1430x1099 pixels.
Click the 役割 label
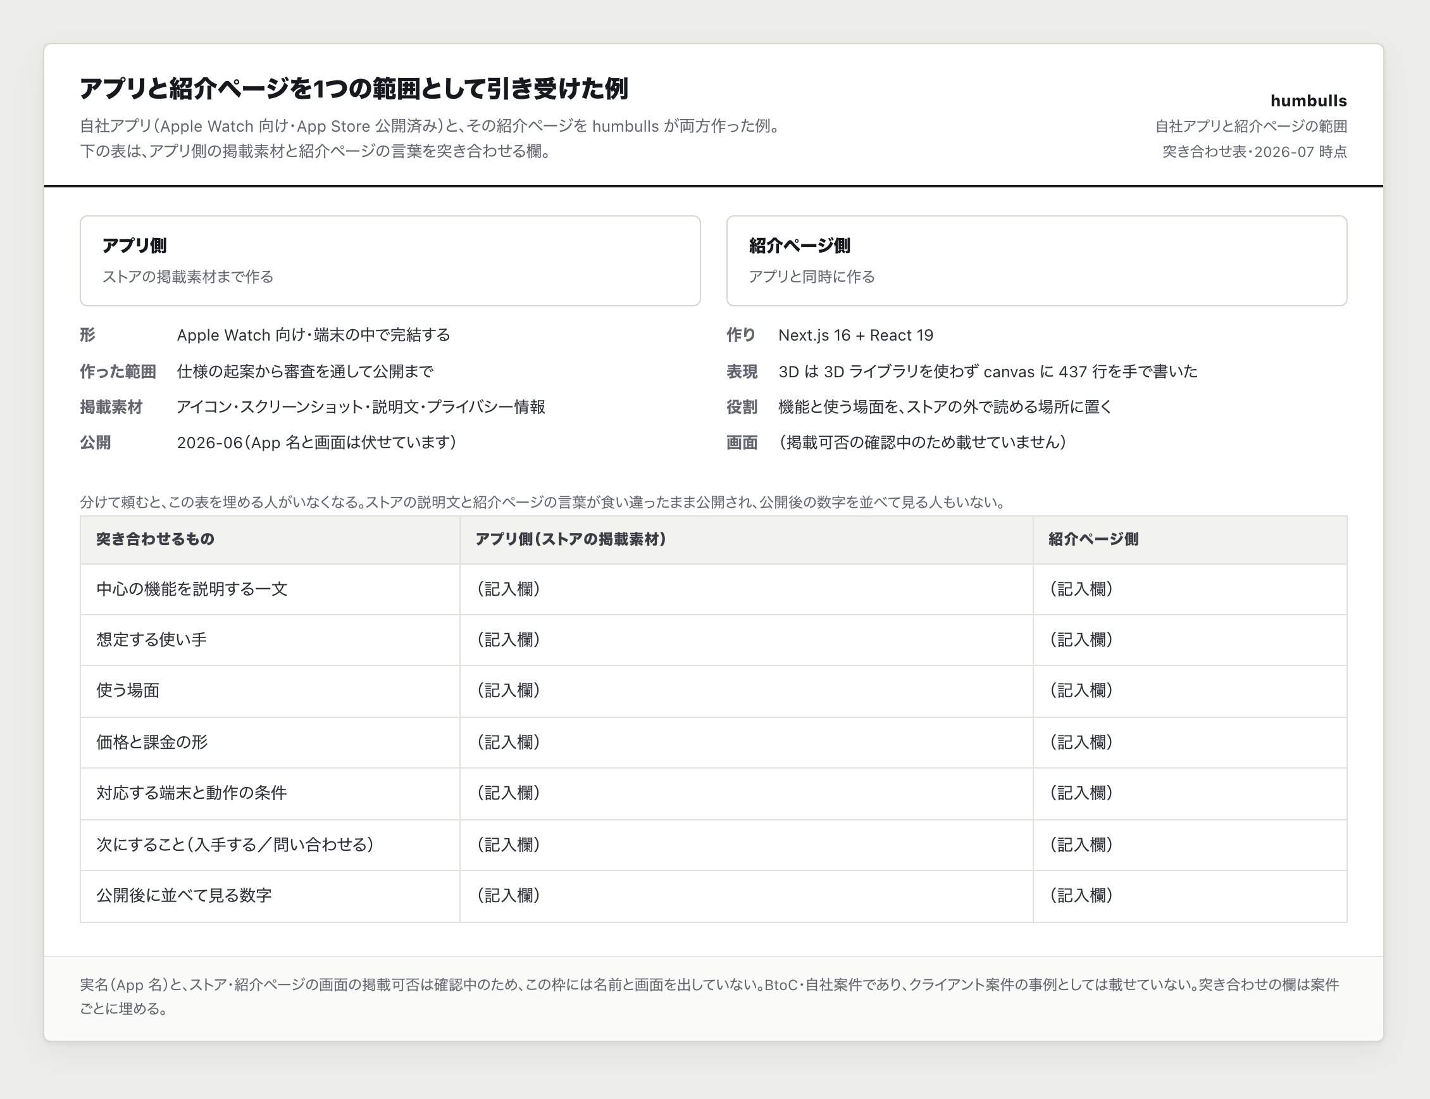tap(742, 407)
